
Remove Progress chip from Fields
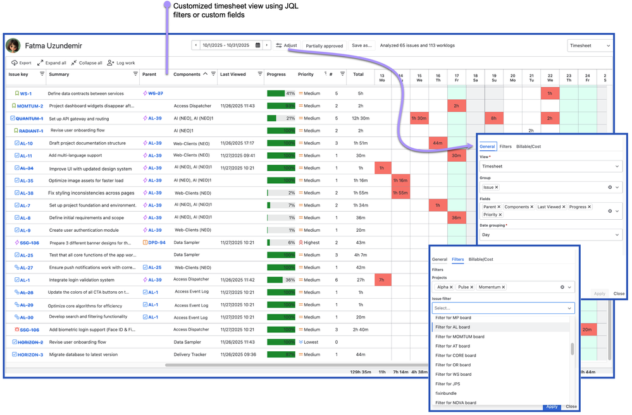[589, 207]
